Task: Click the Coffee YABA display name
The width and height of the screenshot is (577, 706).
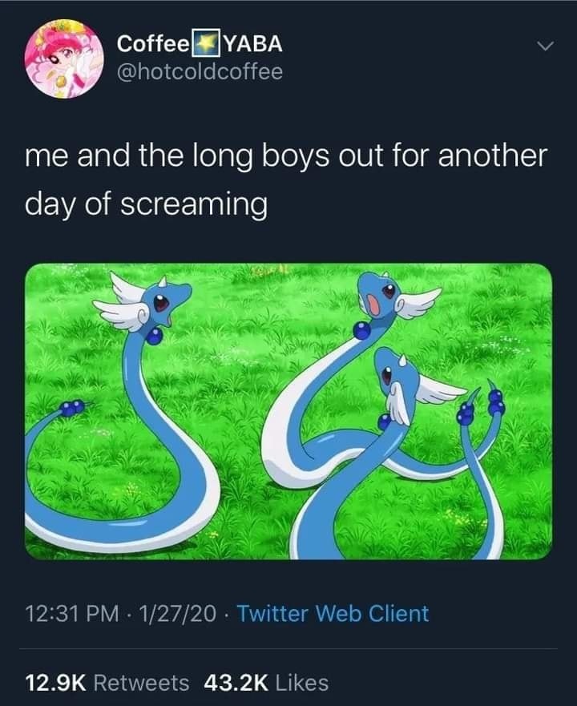Action: 200,43
